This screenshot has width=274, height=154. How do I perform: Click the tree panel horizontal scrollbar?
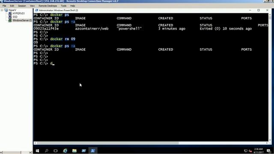tap(16, 152)
